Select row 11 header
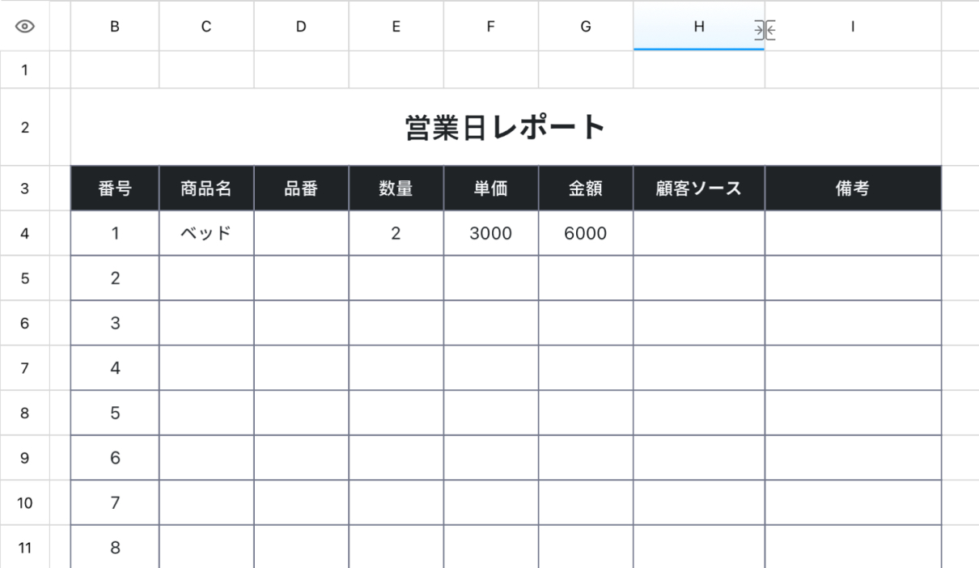 [24, 548]
